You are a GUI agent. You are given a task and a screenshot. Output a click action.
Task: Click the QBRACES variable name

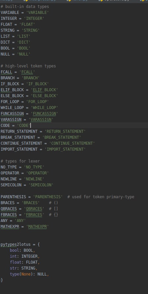click(9, 209)
